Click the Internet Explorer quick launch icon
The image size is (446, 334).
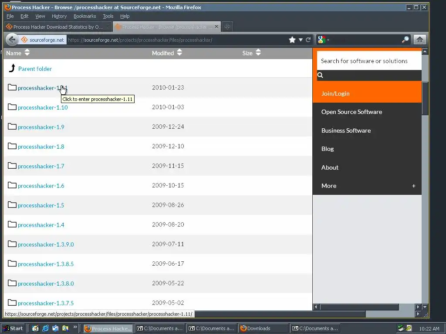click(x=45, y=328)
